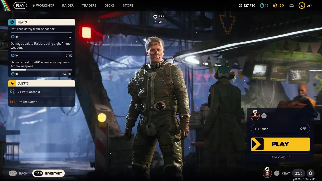
Task: Click the Light Ammo feat progress bar
Action: (x=42, y=51)
